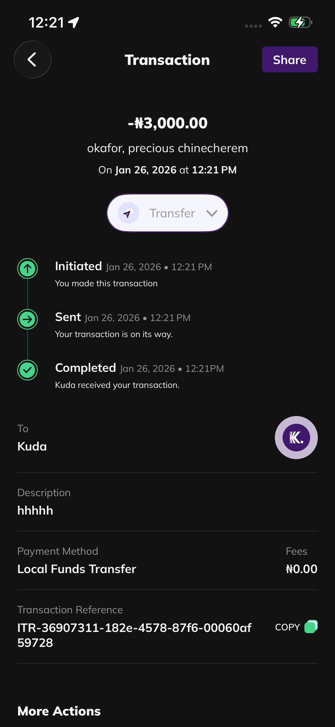Tap the charging battery indicator
Screen dimensions: 335x727
[x=300, y=22]
